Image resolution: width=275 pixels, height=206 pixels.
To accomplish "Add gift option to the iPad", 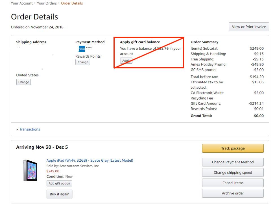I will coord(59,183).
